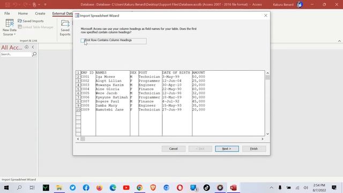Click the DATE OF BIRTH header cell
The width and height of the screenshot is (343, 193).
tap(177, 73)
